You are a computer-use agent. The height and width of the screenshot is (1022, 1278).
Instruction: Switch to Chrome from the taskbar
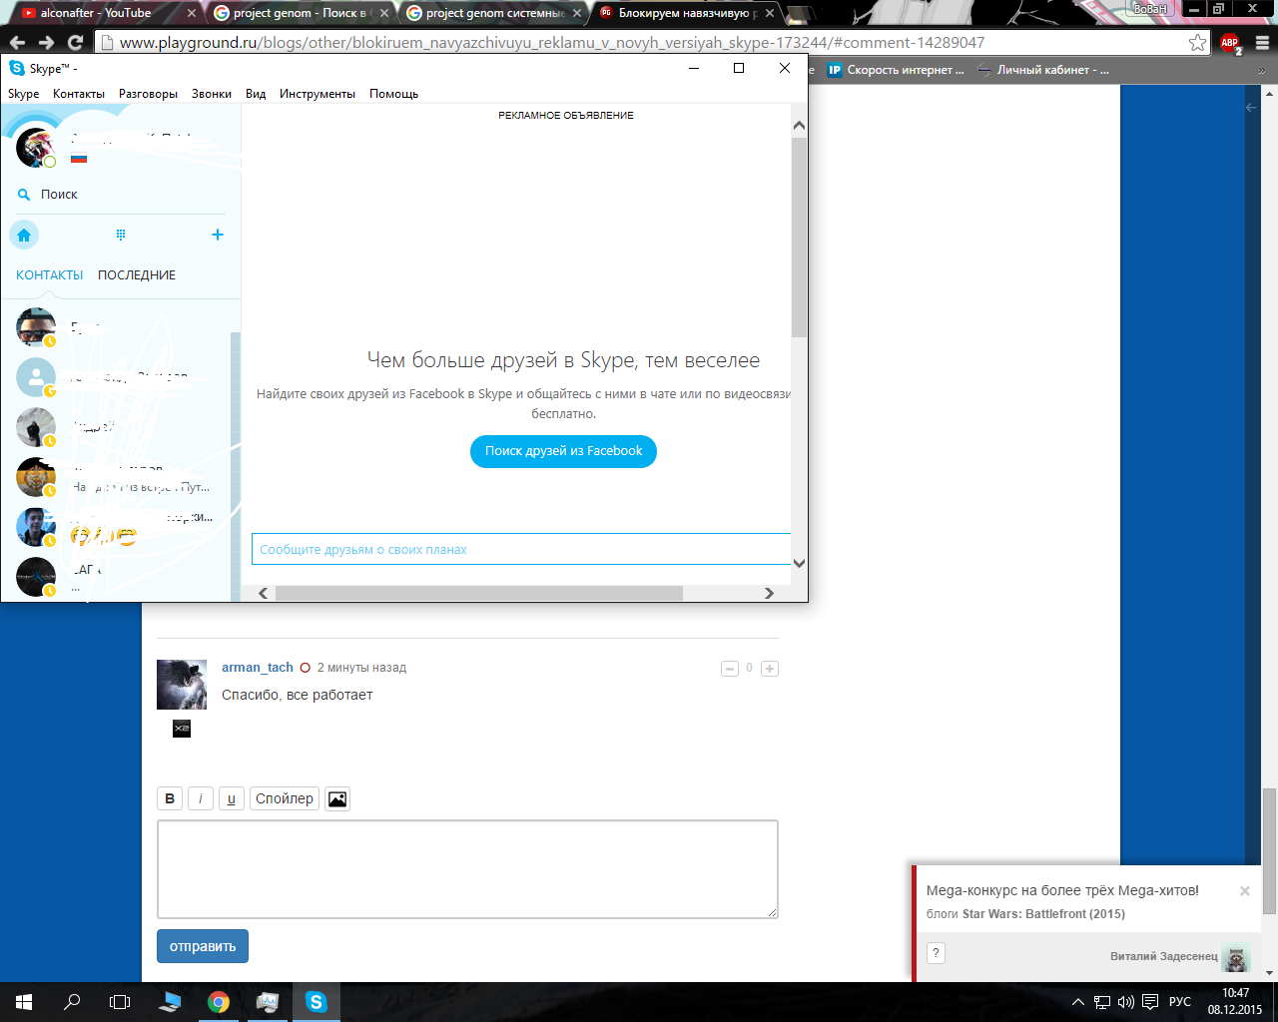tap(219, 1002)
